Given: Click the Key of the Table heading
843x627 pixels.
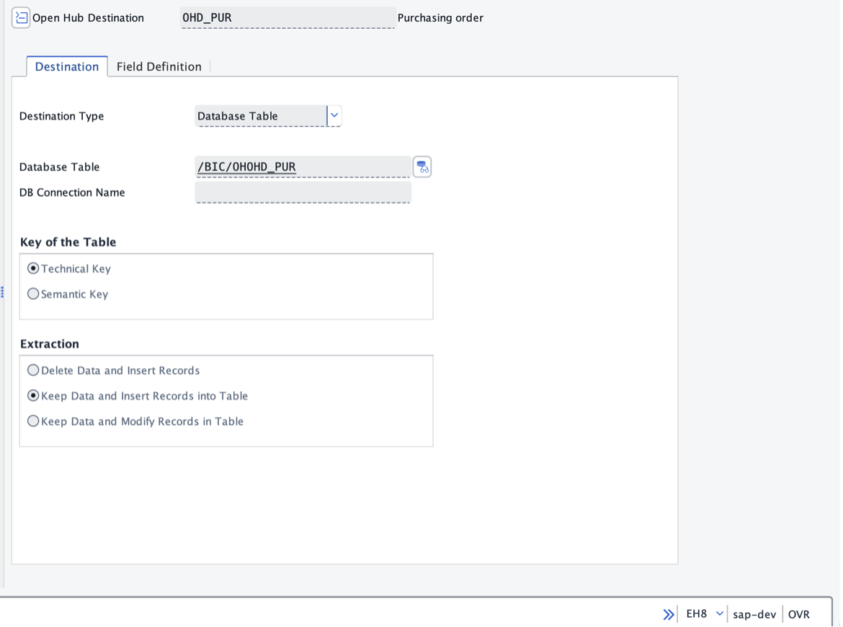Looking at the screenshot, I should (68, 242).
